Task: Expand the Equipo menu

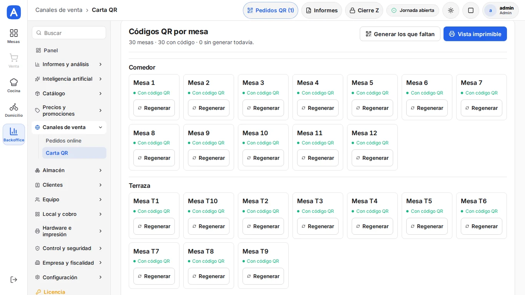Action: [69, 199]
